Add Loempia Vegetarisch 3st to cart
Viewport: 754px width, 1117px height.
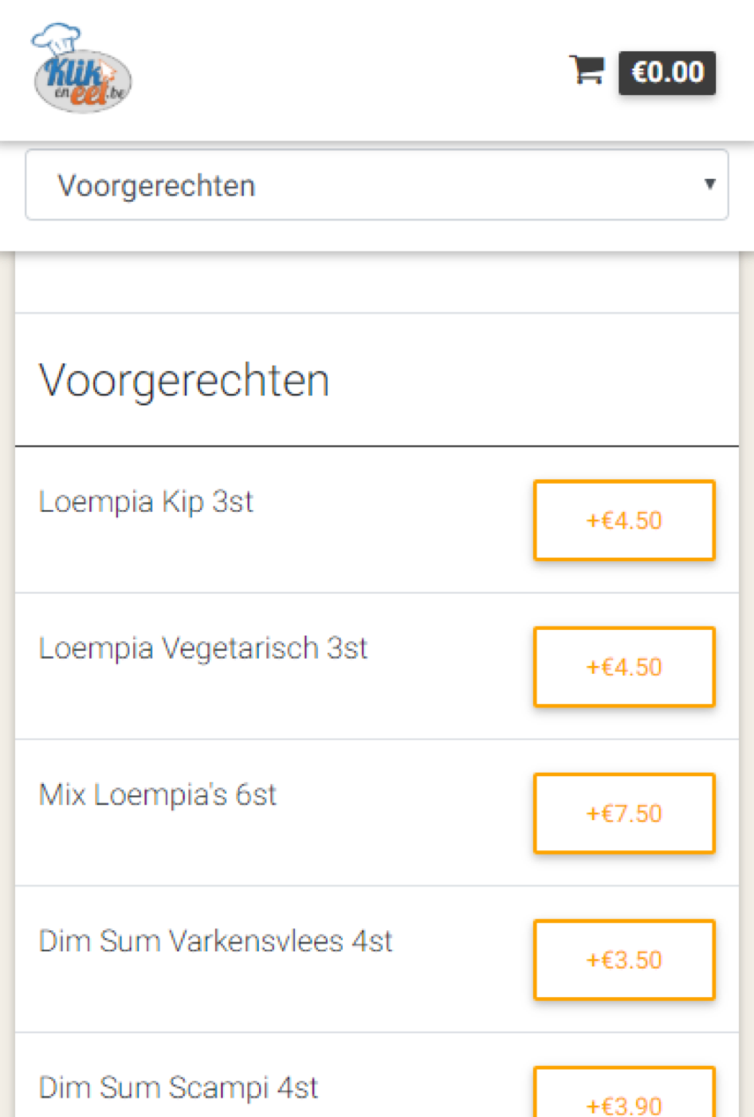click(x=624, y=667)
